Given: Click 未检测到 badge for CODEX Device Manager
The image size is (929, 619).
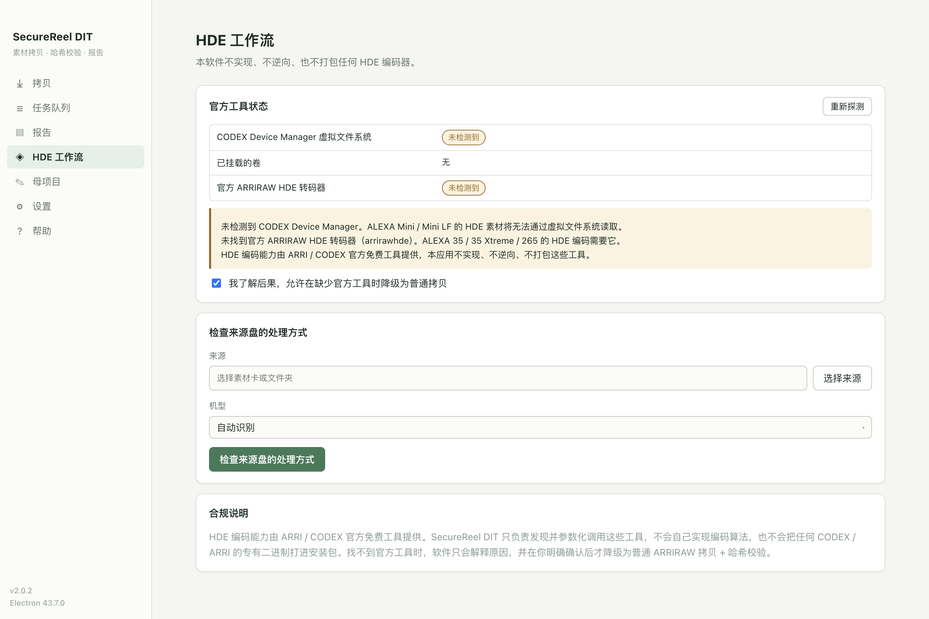Looking at the screenshot, I should [x=463, y=138].
